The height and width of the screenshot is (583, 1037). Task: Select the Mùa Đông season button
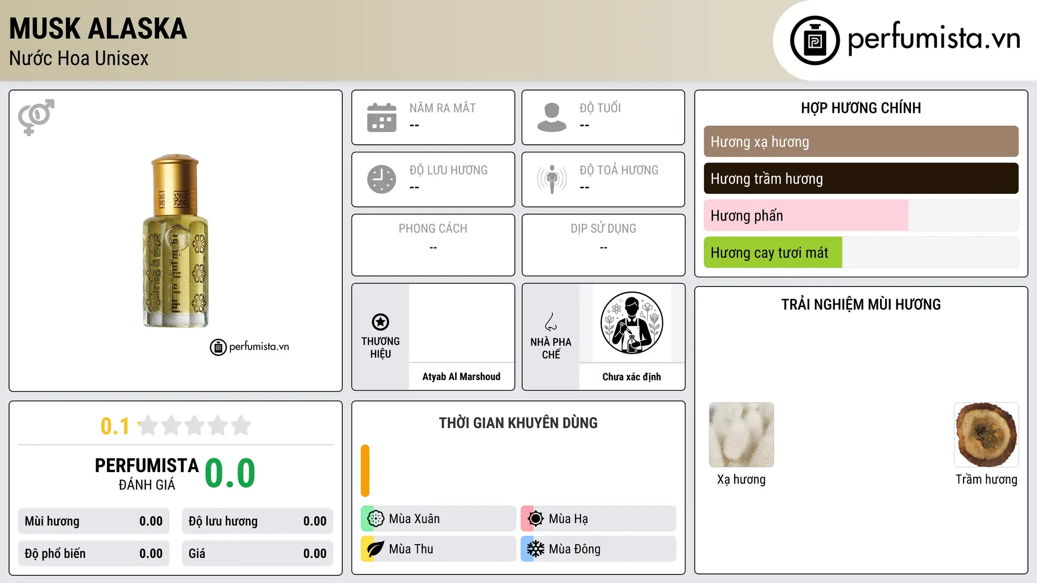[598, 549]
